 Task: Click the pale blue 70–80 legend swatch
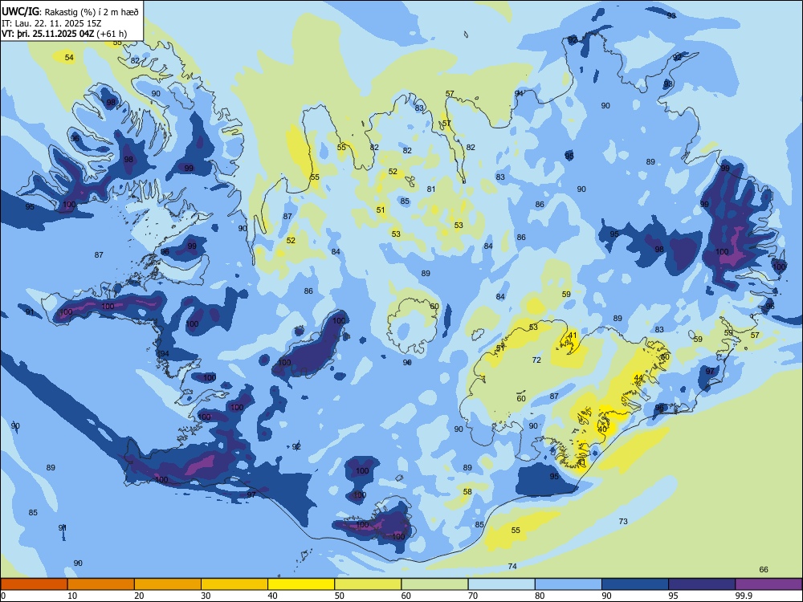501,584
